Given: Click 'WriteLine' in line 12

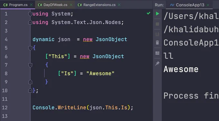Looking at the screenshot, I should tap(72, 107).
